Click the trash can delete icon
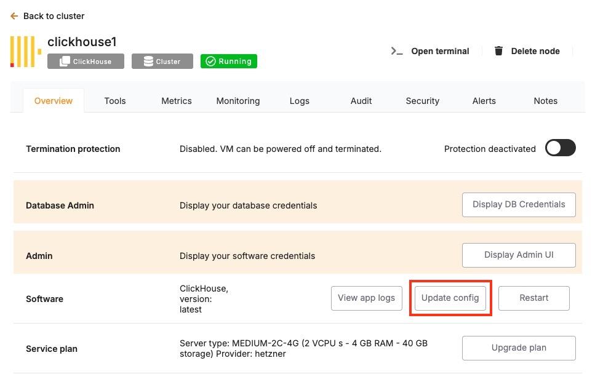 (x=498, y=51)
